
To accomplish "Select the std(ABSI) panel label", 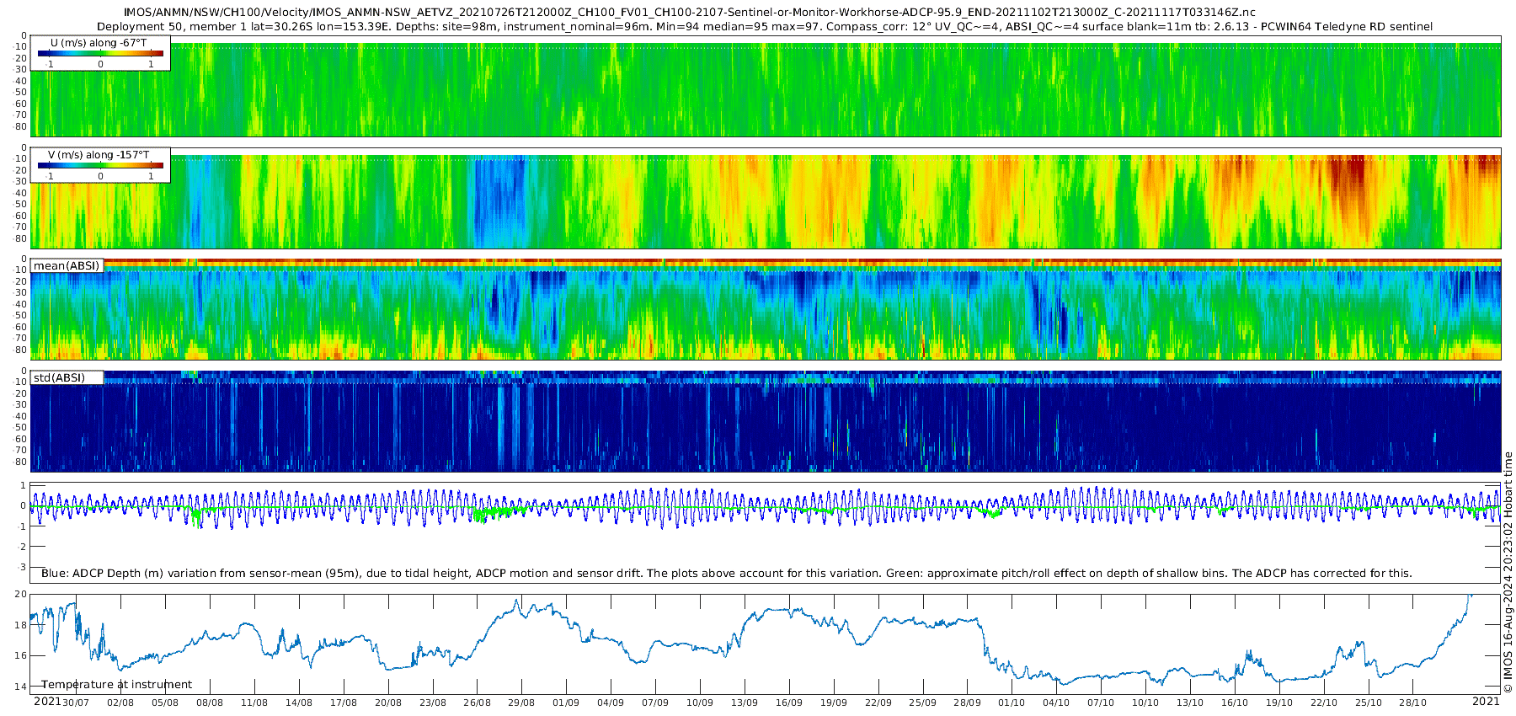I will coord(67,377).
